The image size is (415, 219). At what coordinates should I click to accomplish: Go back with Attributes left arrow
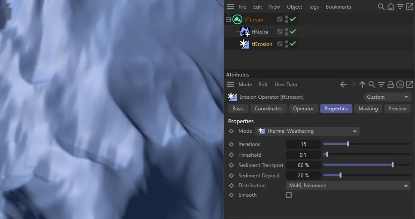344,85
